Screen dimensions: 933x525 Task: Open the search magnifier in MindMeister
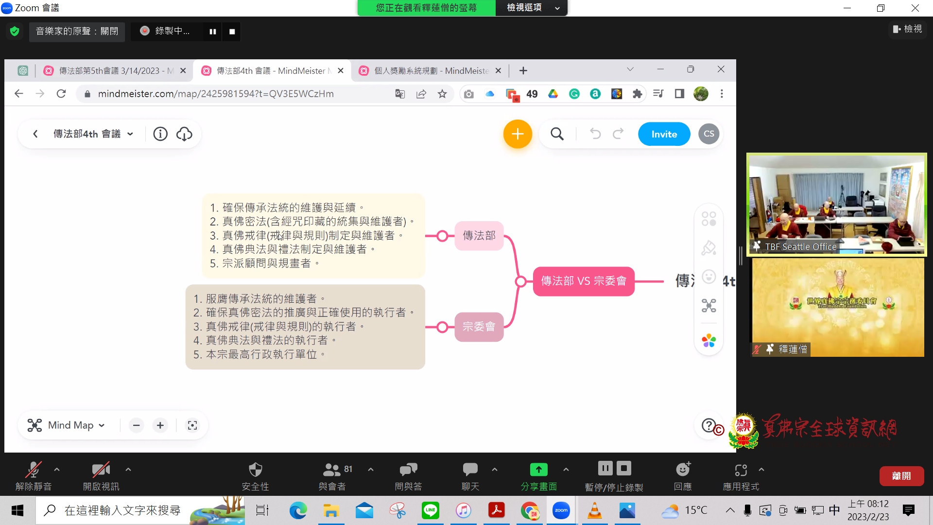pyautogui.click(x=557, y=134)
